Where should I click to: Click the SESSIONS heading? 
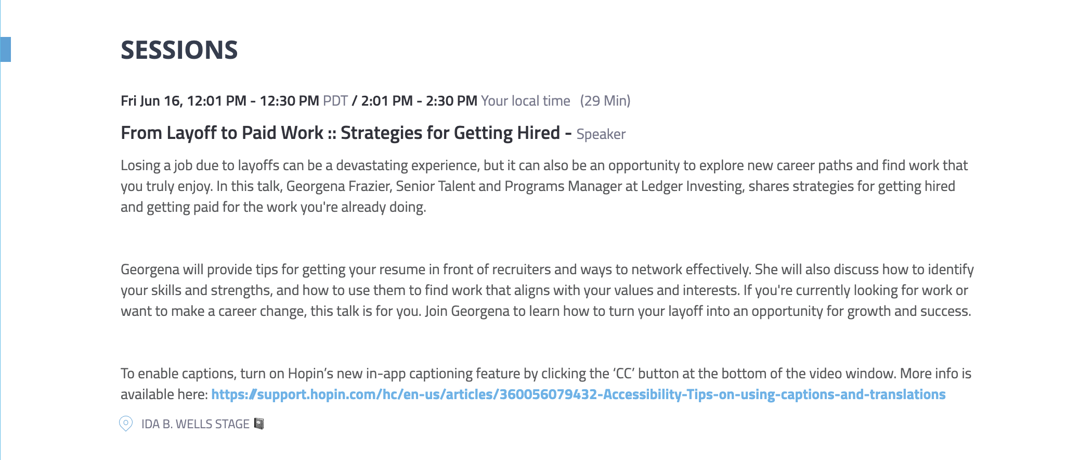[179, 50]
